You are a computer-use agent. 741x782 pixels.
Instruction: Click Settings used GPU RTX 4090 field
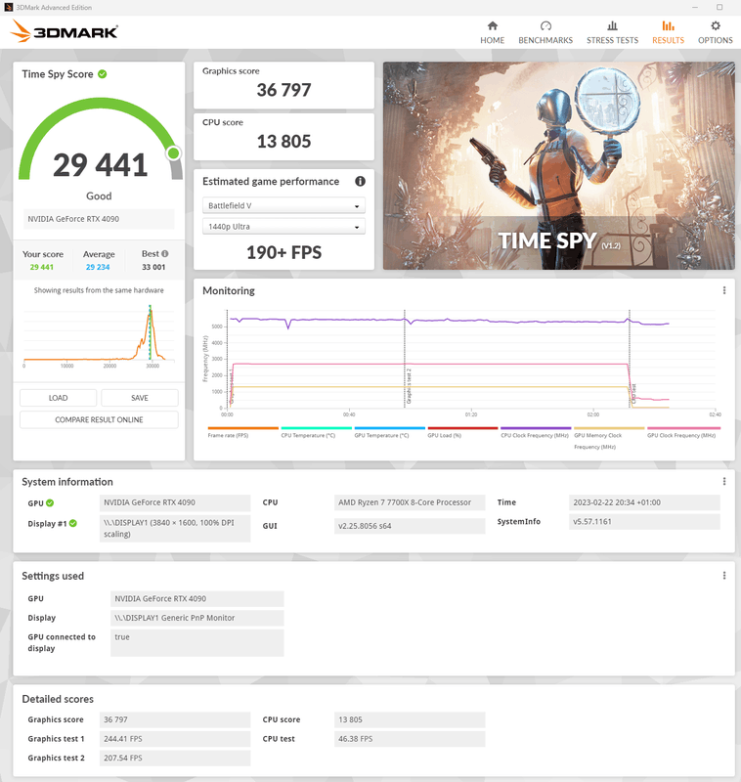[196, 599]
